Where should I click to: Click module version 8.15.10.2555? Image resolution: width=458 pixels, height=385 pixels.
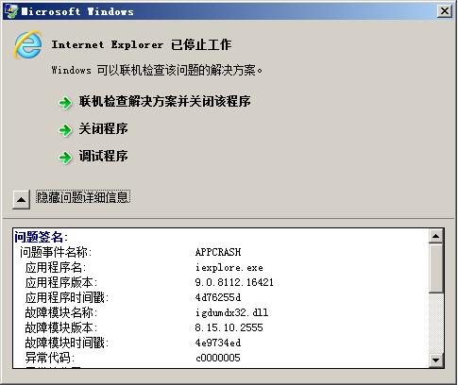coord(229,327)
